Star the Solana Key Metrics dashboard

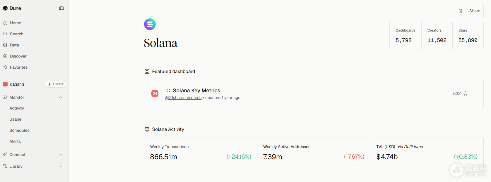pyautogui.click(x=466, y=93)
